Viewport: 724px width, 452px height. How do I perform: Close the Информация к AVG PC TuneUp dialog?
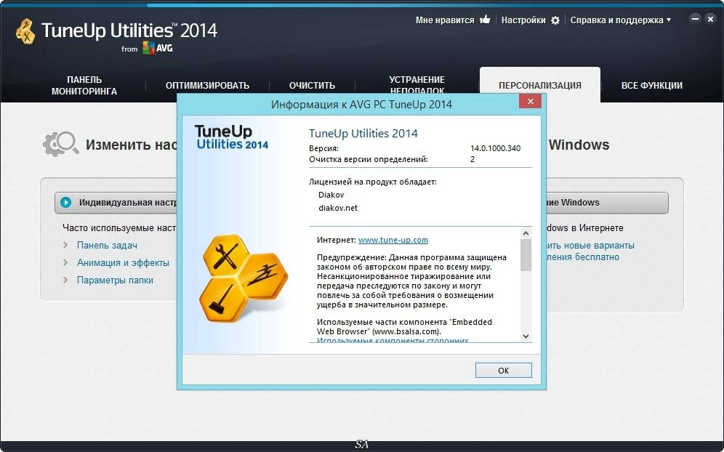coord(530,101)
